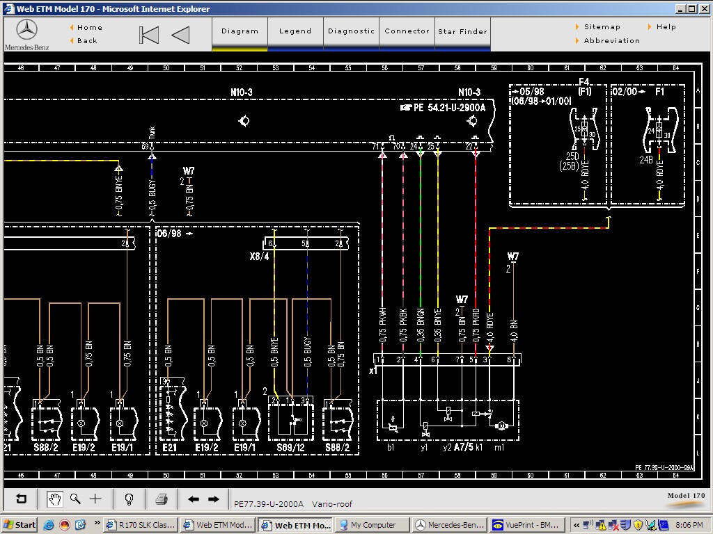
Task: Click component A7/5 pump unit label
Action: [x=464, y=447]
